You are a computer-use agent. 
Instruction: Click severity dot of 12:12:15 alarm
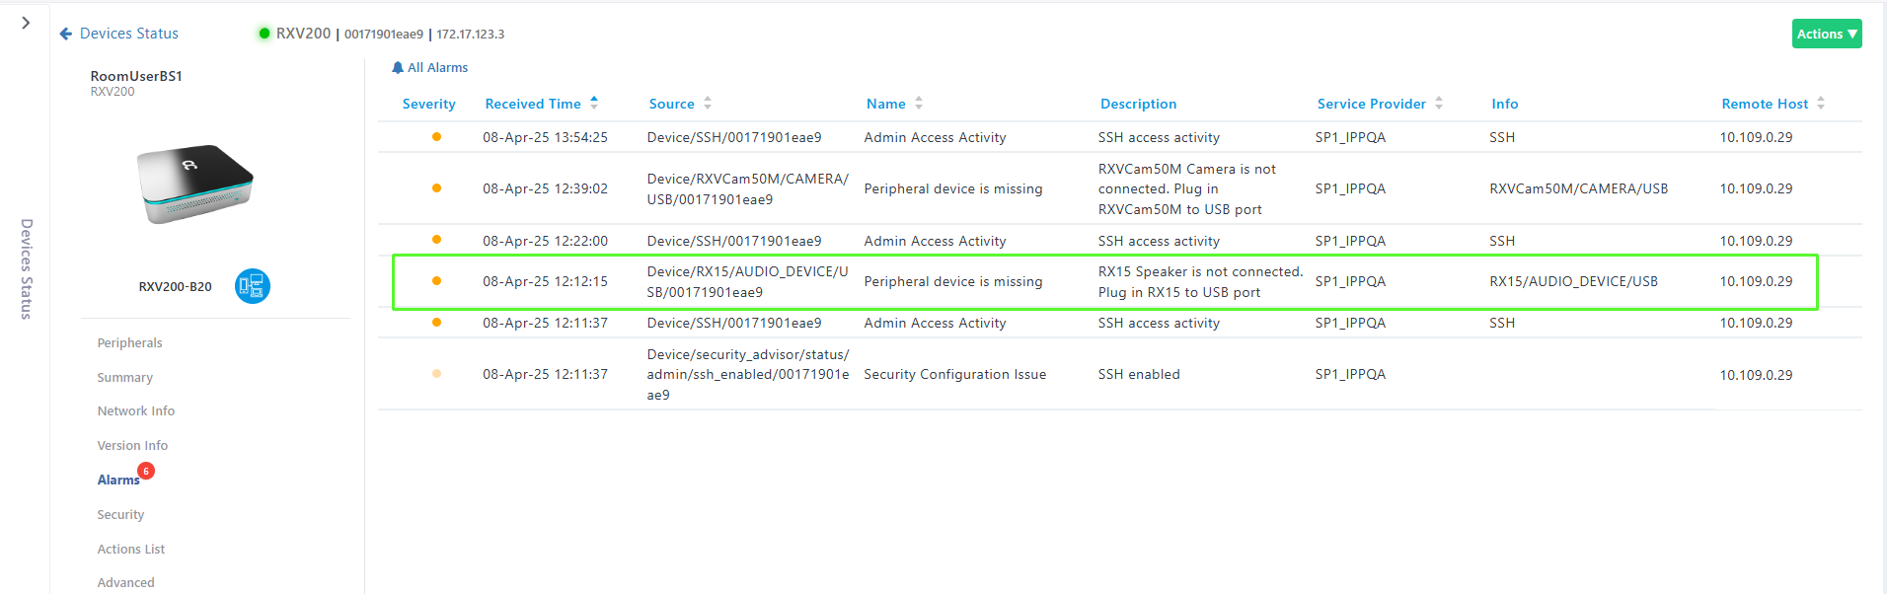click(436, 281)
